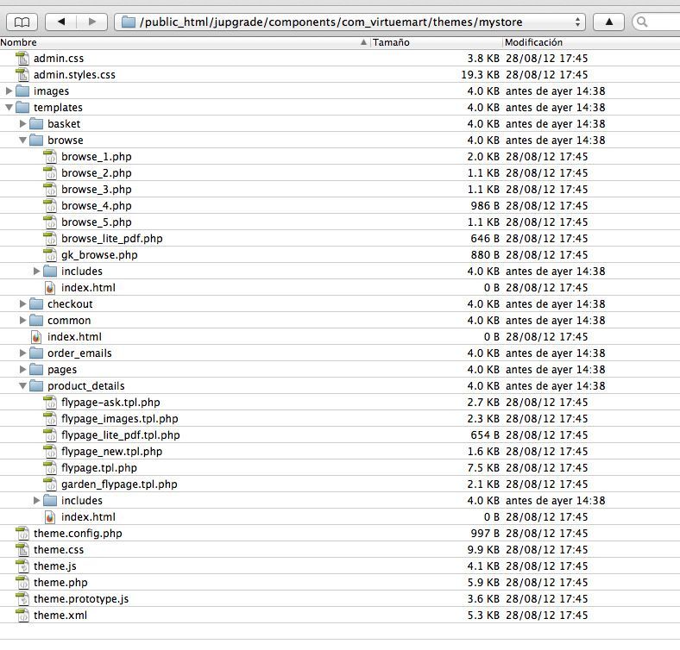Expand the images folder
Screen dimensions: 680x650
click(x=9, y=91)
